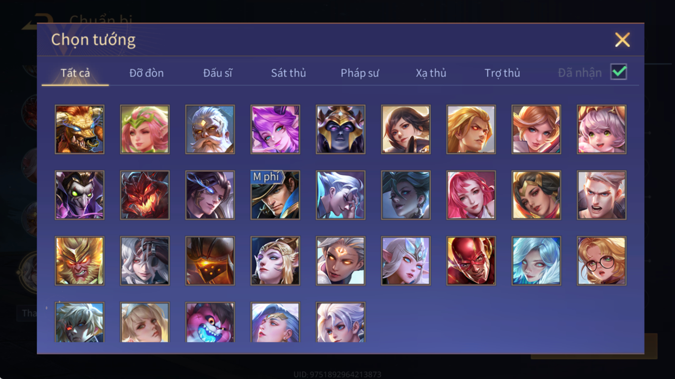Image resolution: width=675 pixels, height=379 pixels.
Task: Select the bull-horned beast hero portrait
Action: [80, 129]
